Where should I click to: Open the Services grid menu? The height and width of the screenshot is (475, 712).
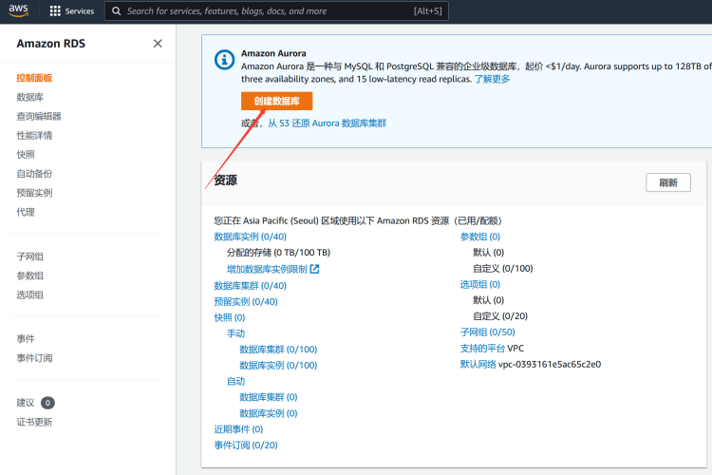[55, 11]
